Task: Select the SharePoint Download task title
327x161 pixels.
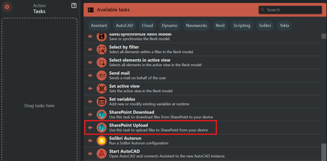Action: tap(131, 112)
